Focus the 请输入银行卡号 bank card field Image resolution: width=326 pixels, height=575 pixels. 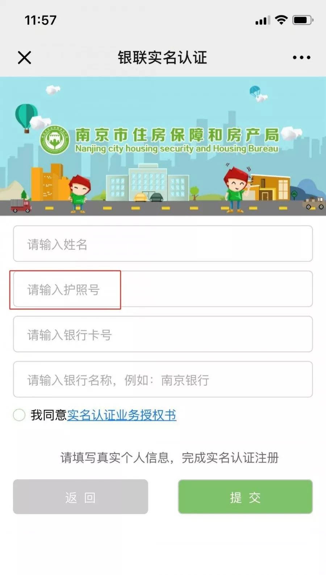click(163, 334)
